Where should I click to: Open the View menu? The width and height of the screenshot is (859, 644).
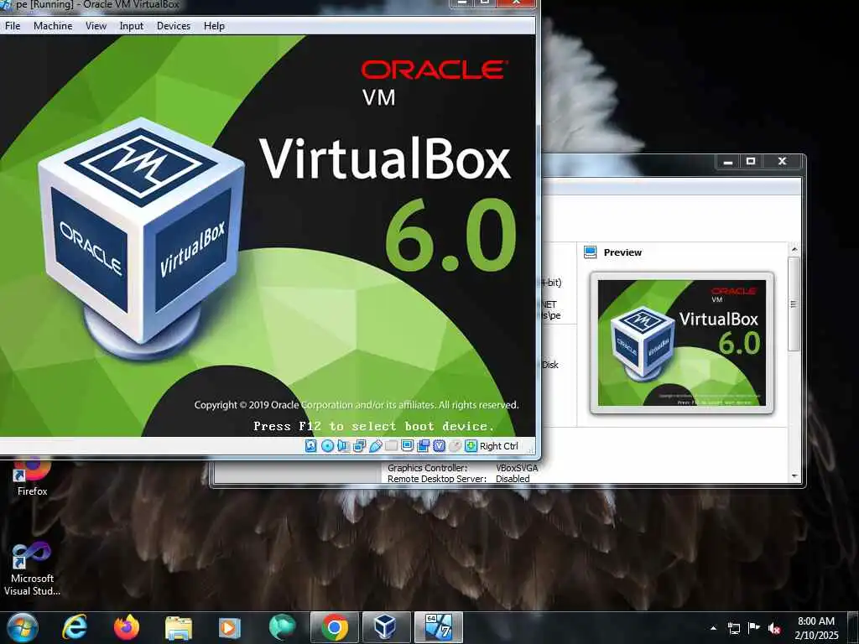96,26
